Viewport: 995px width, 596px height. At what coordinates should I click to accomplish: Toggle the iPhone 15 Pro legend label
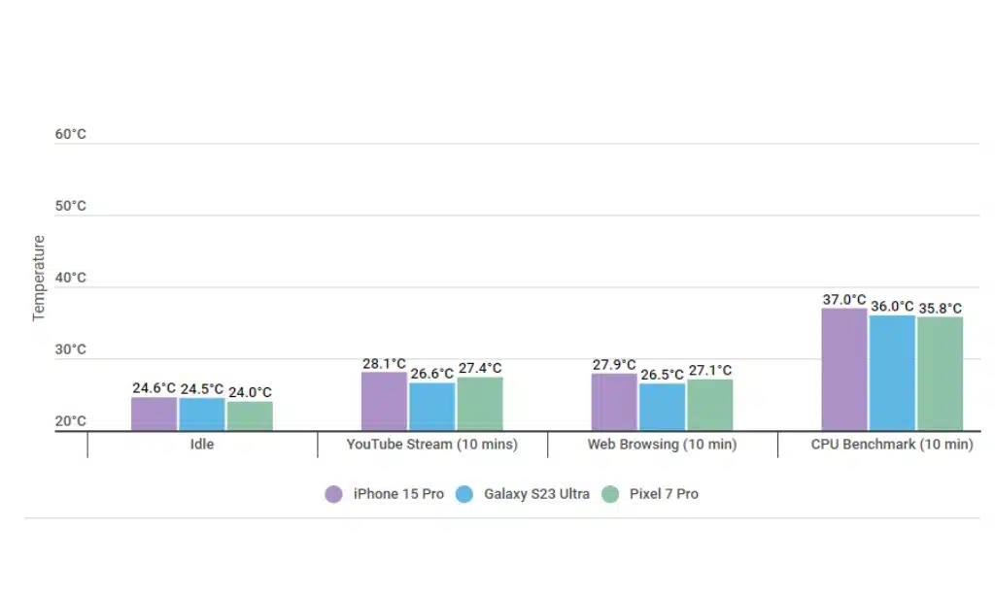tap(398, 494)
